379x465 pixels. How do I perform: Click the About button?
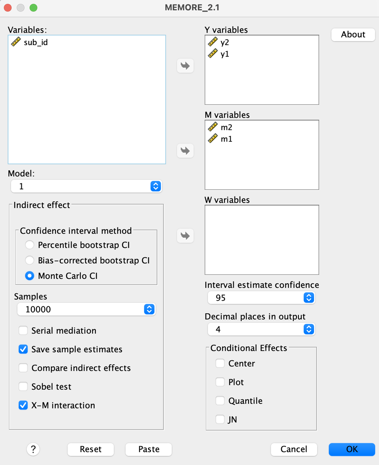(353, 35)
